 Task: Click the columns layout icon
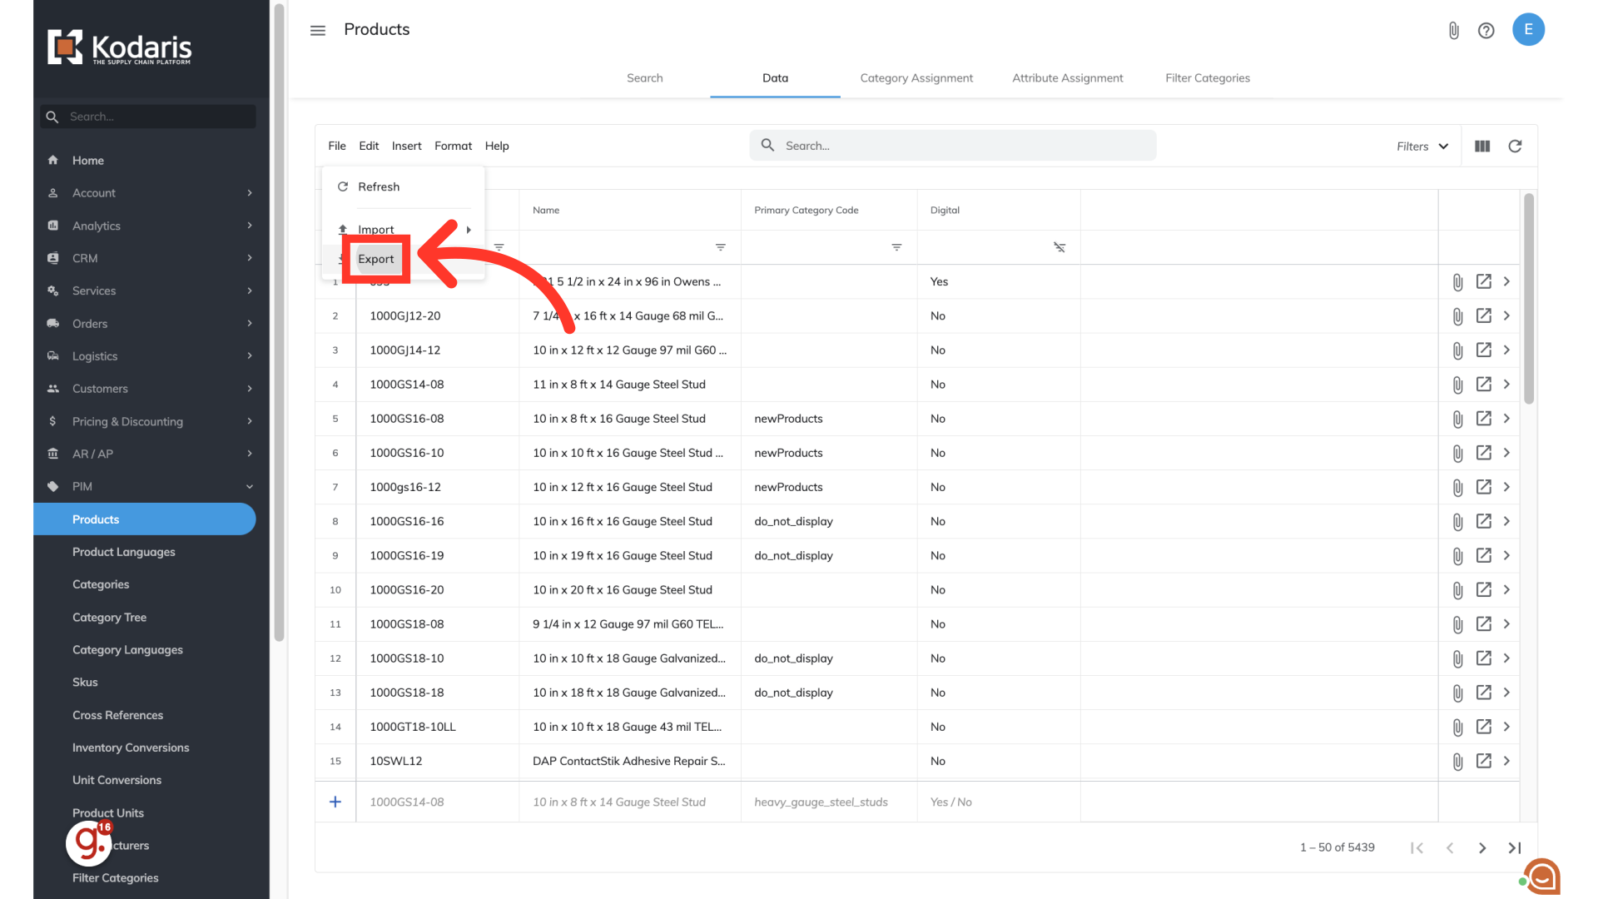click(x=1482, y=147)
